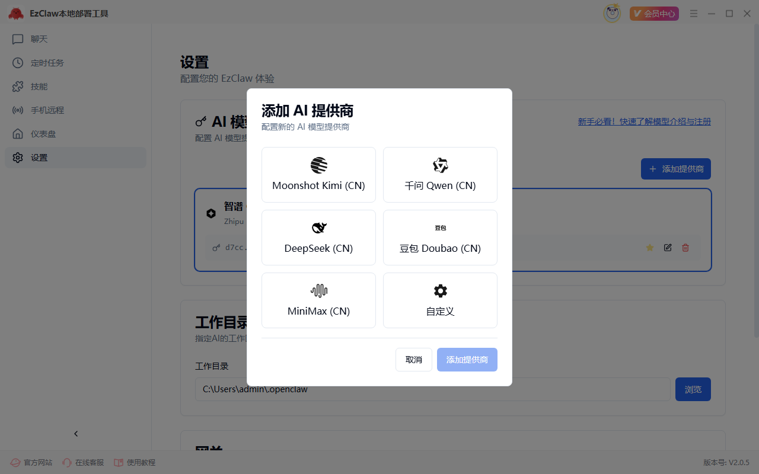Select the 自定义 custom provider gear
The image size is (759, 474).
(440, 291)
